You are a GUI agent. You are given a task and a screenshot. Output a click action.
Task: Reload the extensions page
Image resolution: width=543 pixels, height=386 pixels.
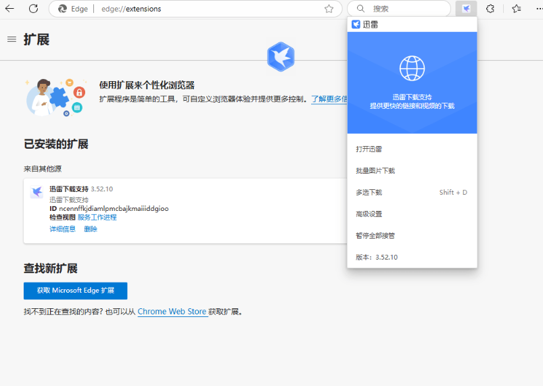pos(33,9)
